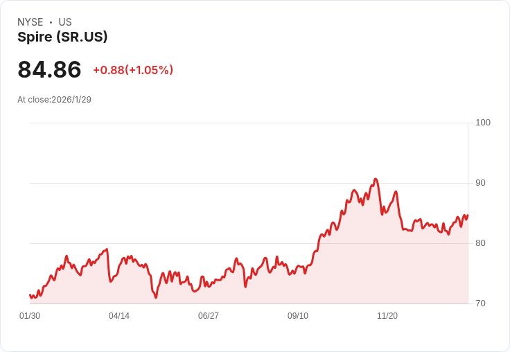Click the NYSE exchange label
510x352 pixels.
(x=30, y=22)
